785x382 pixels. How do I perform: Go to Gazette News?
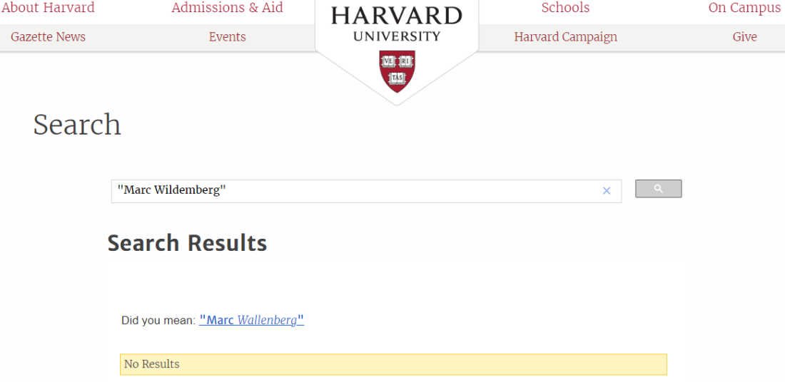click(x=48, y=37)
